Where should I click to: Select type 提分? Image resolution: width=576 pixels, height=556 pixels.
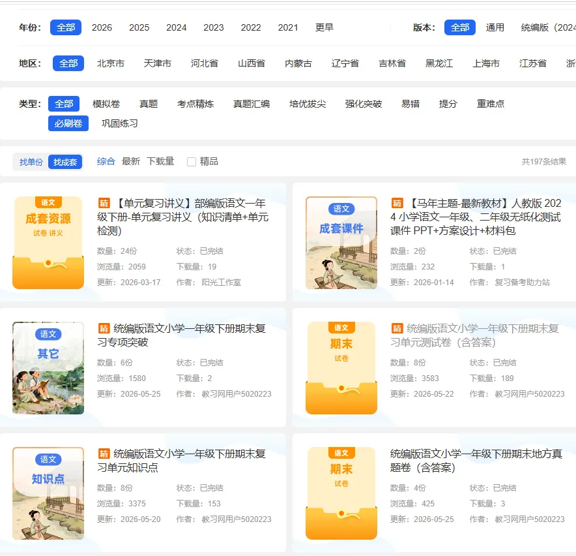[x=448, y=104]
